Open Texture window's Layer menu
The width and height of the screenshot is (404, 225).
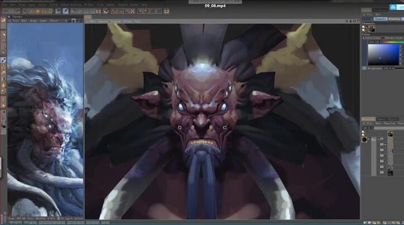point(43,21)
